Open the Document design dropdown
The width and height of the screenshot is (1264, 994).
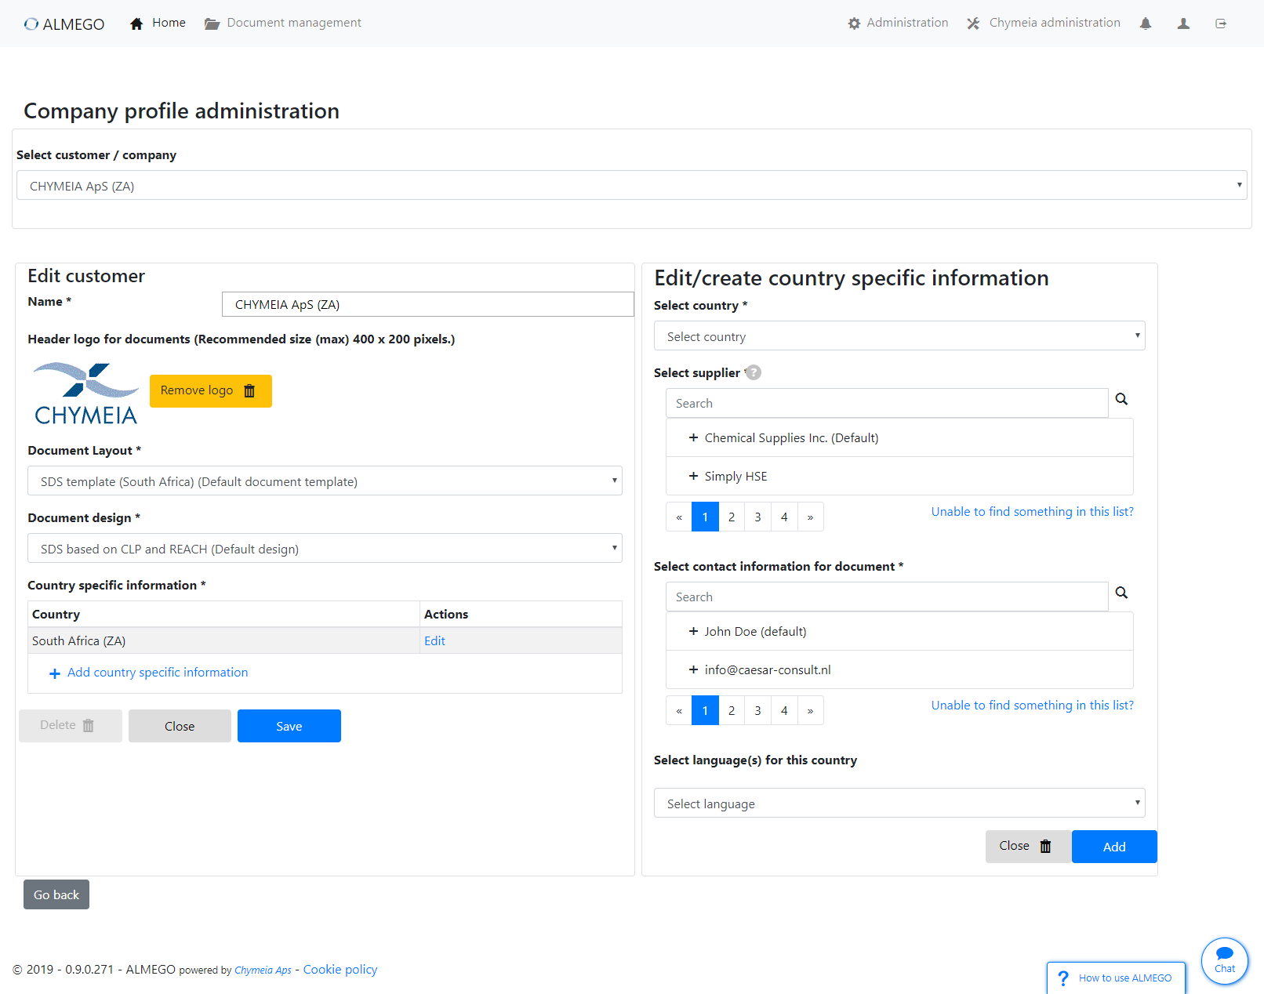tap(325, 548)
